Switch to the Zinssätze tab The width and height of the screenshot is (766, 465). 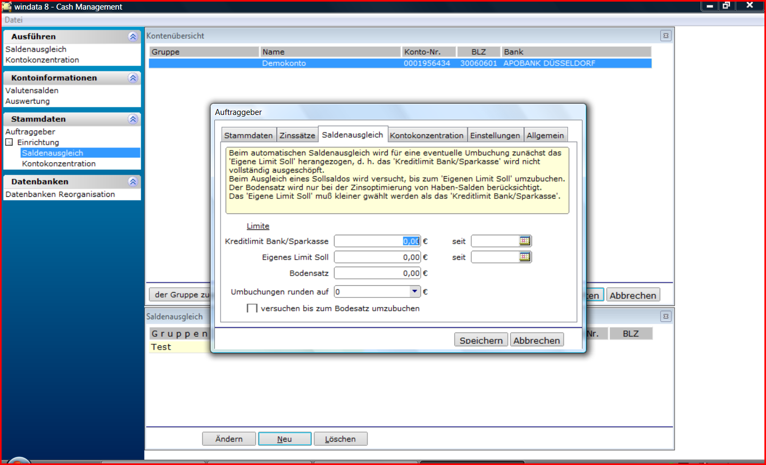(297, 135)
